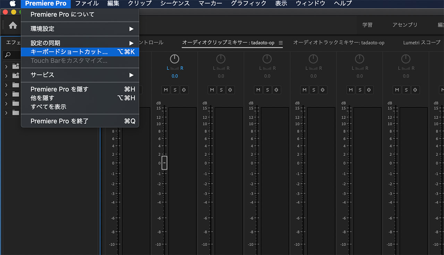Click the Effects panel search field
The height and width of the screenshot is (255, 444).
pos(12,55)
